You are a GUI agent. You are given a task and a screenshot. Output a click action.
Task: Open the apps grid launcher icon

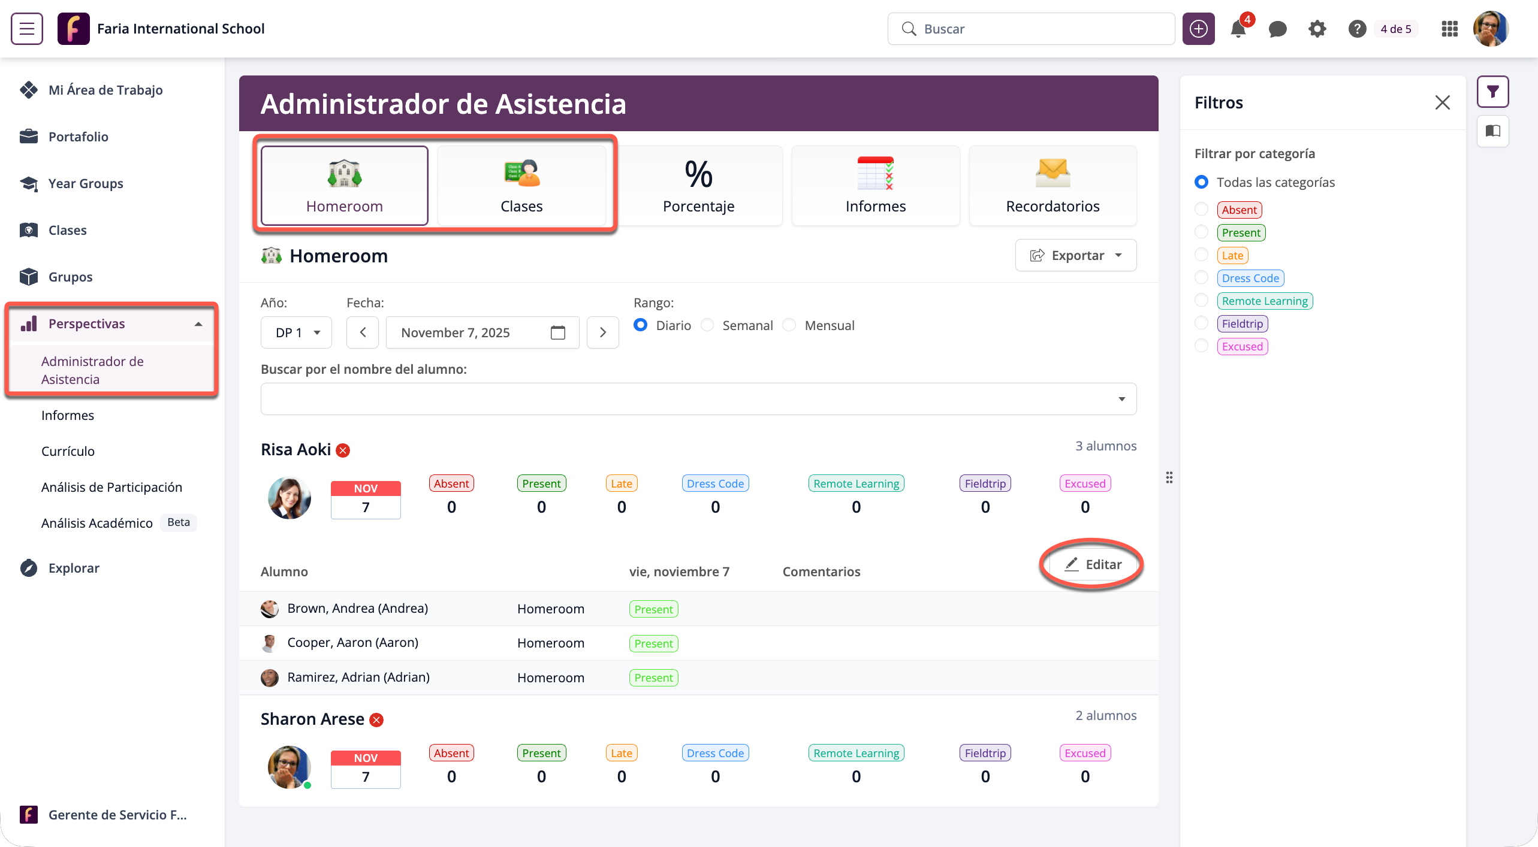coord(1449,29)
